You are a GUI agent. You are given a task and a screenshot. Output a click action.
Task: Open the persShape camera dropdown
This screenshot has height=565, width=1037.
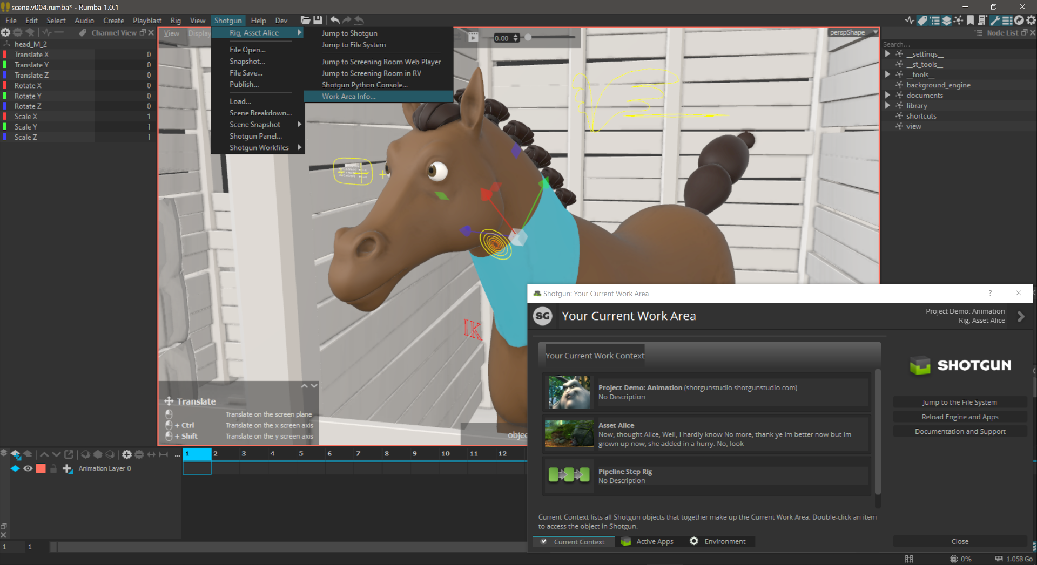pyautogui.click(x=853, y=32)
